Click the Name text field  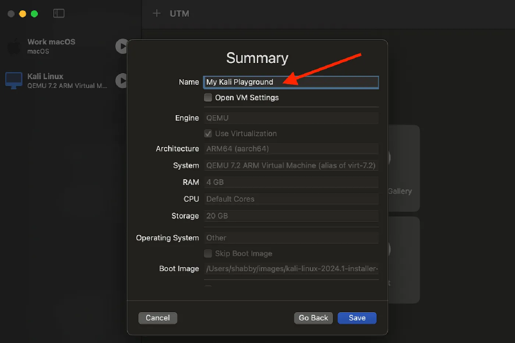[x=291, y=82]
